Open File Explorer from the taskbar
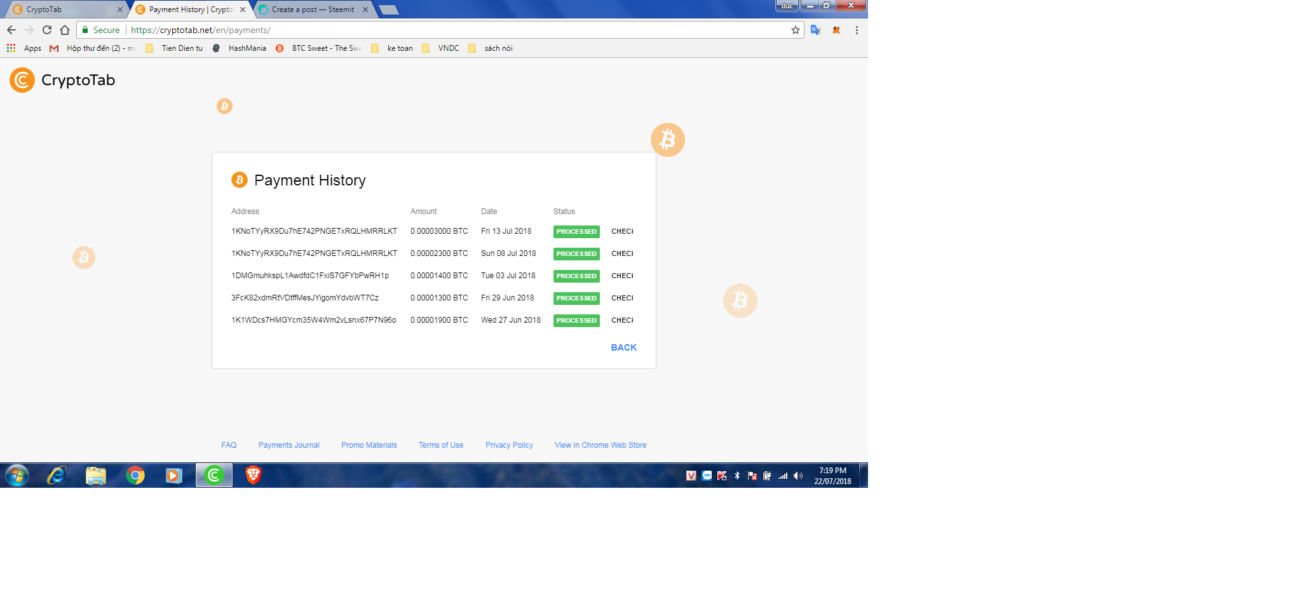The image size is (1290, 611). [x=96, y=475]
